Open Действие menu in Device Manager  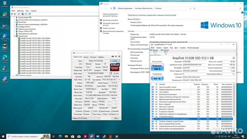pos(21,11)
